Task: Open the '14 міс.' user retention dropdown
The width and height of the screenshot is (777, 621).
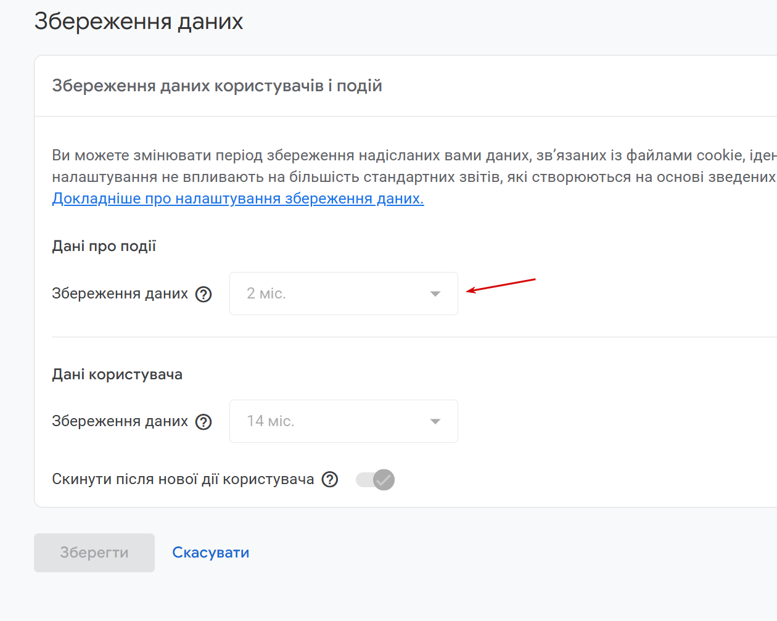Action: [343, 421]
